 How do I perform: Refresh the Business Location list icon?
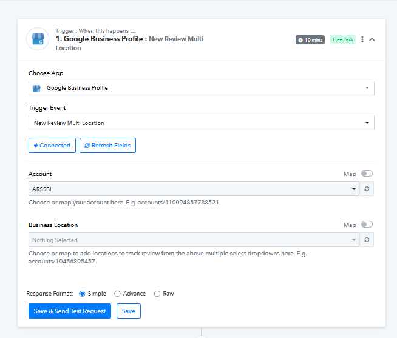(367, 240)
